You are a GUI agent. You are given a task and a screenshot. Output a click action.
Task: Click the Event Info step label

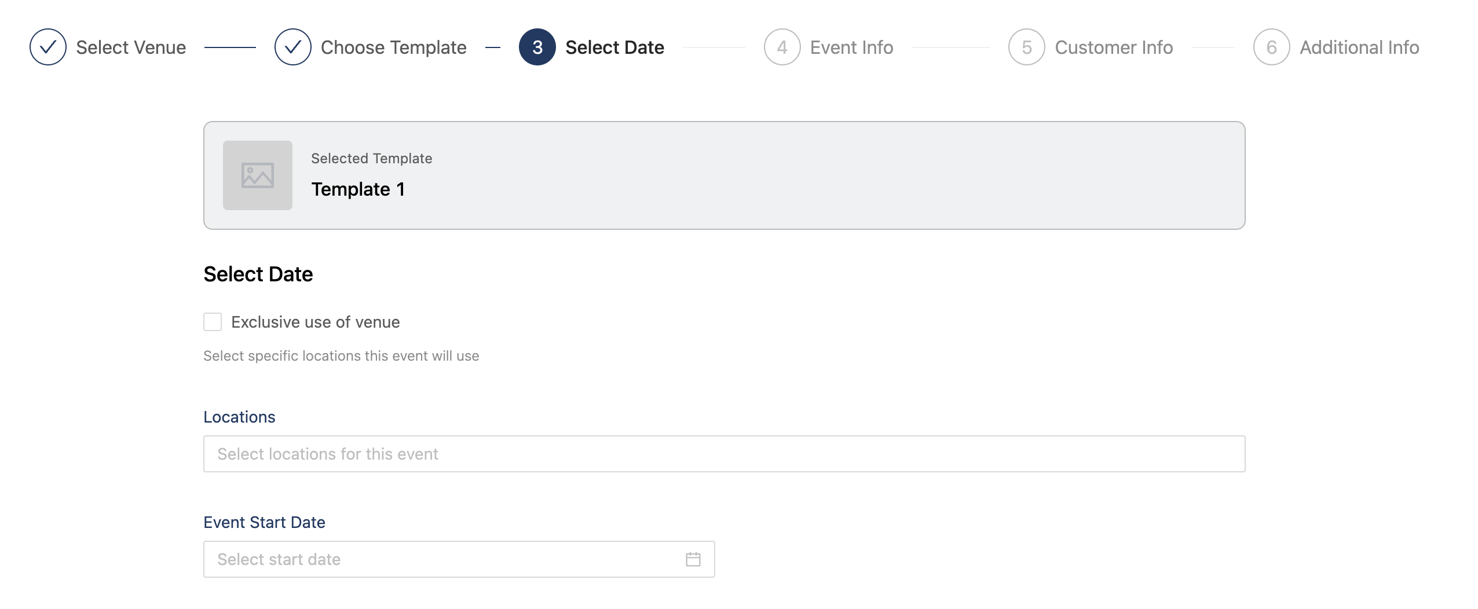click(x=851, y=47)
